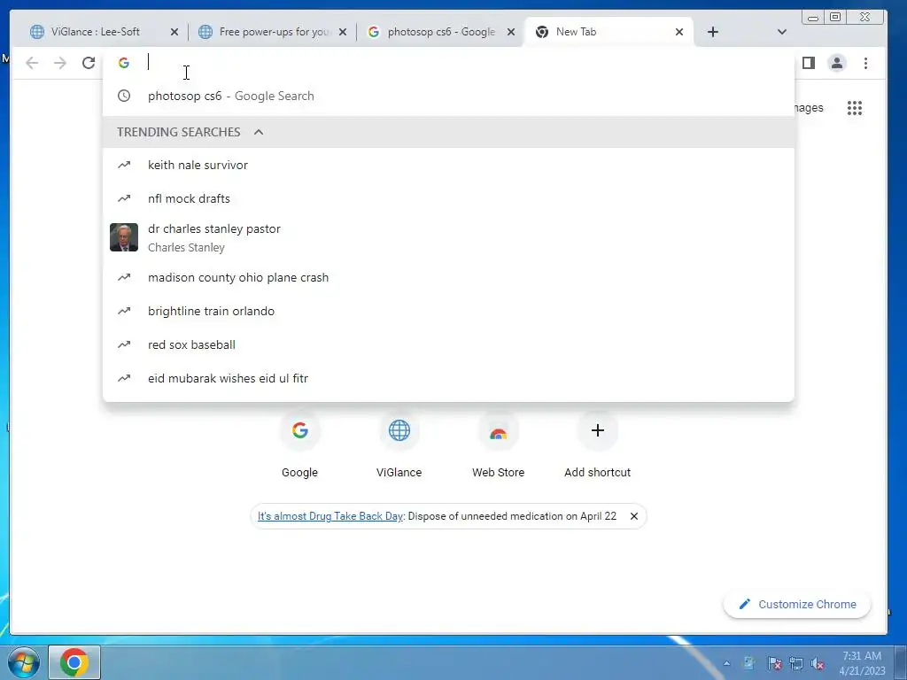
Task: Close the Free power-ups tab
Action: 343,33
